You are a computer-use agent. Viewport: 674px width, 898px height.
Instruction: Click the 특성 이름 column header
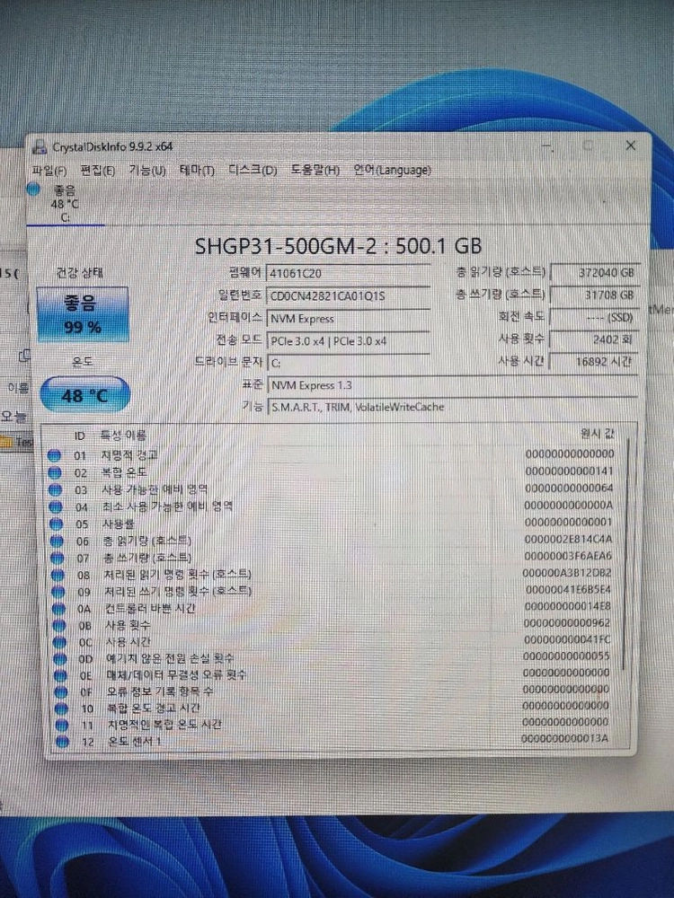[124, 436]
